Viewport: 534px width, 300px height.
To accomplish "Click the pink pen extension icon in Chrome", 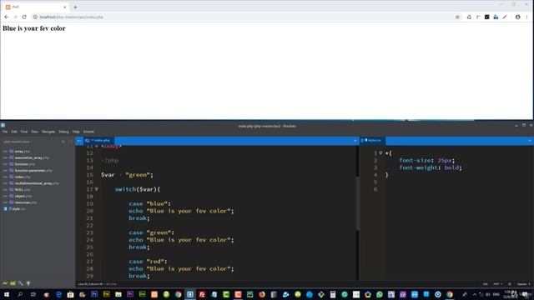I will click(x=505, y=17).
